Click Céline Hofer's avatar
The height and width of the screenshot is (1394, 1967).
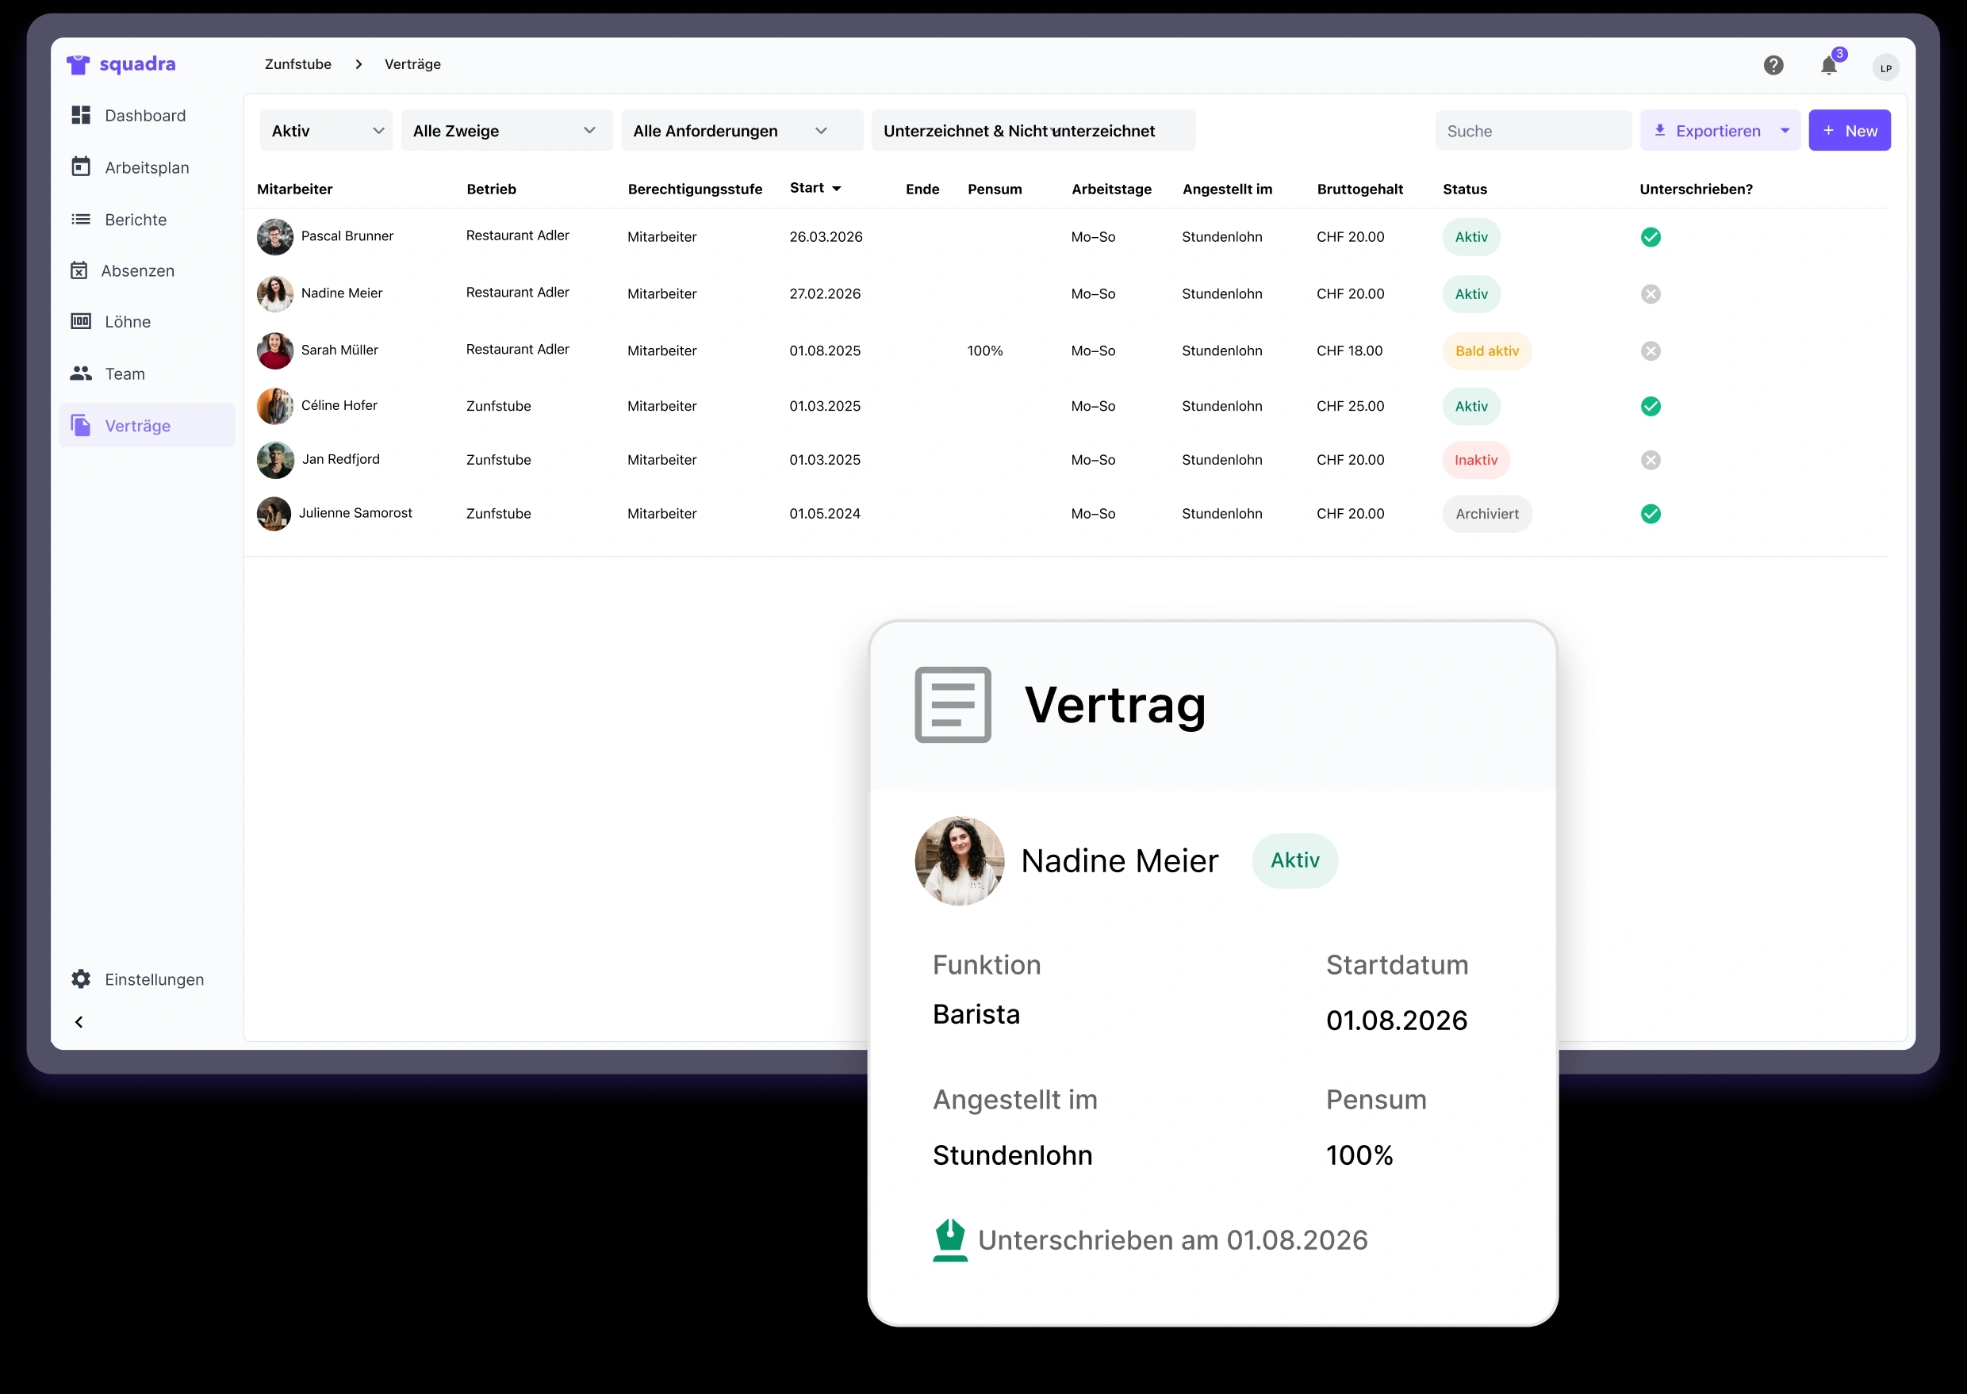274,406
